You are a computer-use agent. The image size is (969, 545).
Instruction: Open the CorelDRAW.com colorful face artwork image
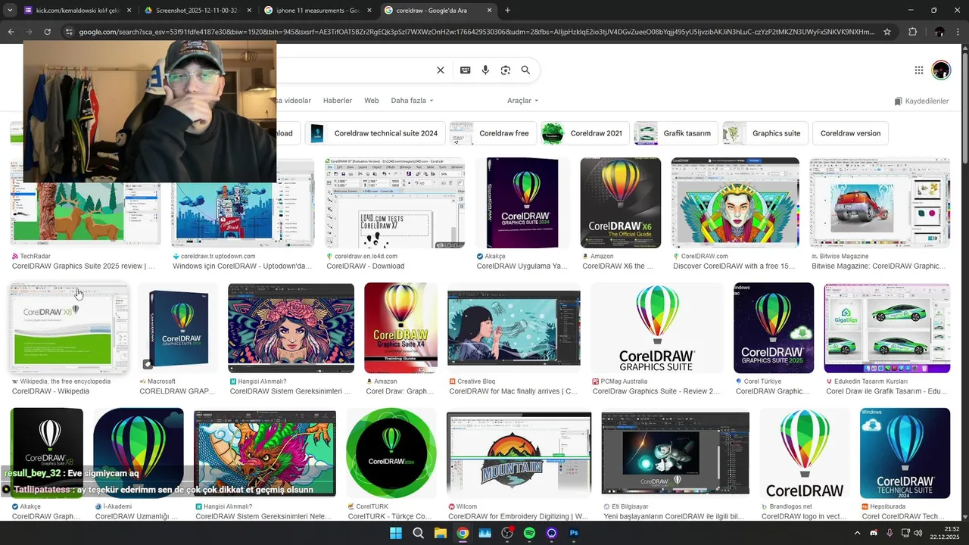coord(735,203)
